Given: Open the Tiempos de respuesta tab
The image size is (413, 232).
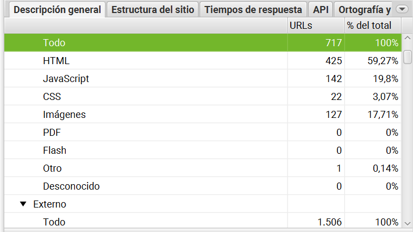Looking at the screenshot, I should pyautogui.click(x=253, y=10).
